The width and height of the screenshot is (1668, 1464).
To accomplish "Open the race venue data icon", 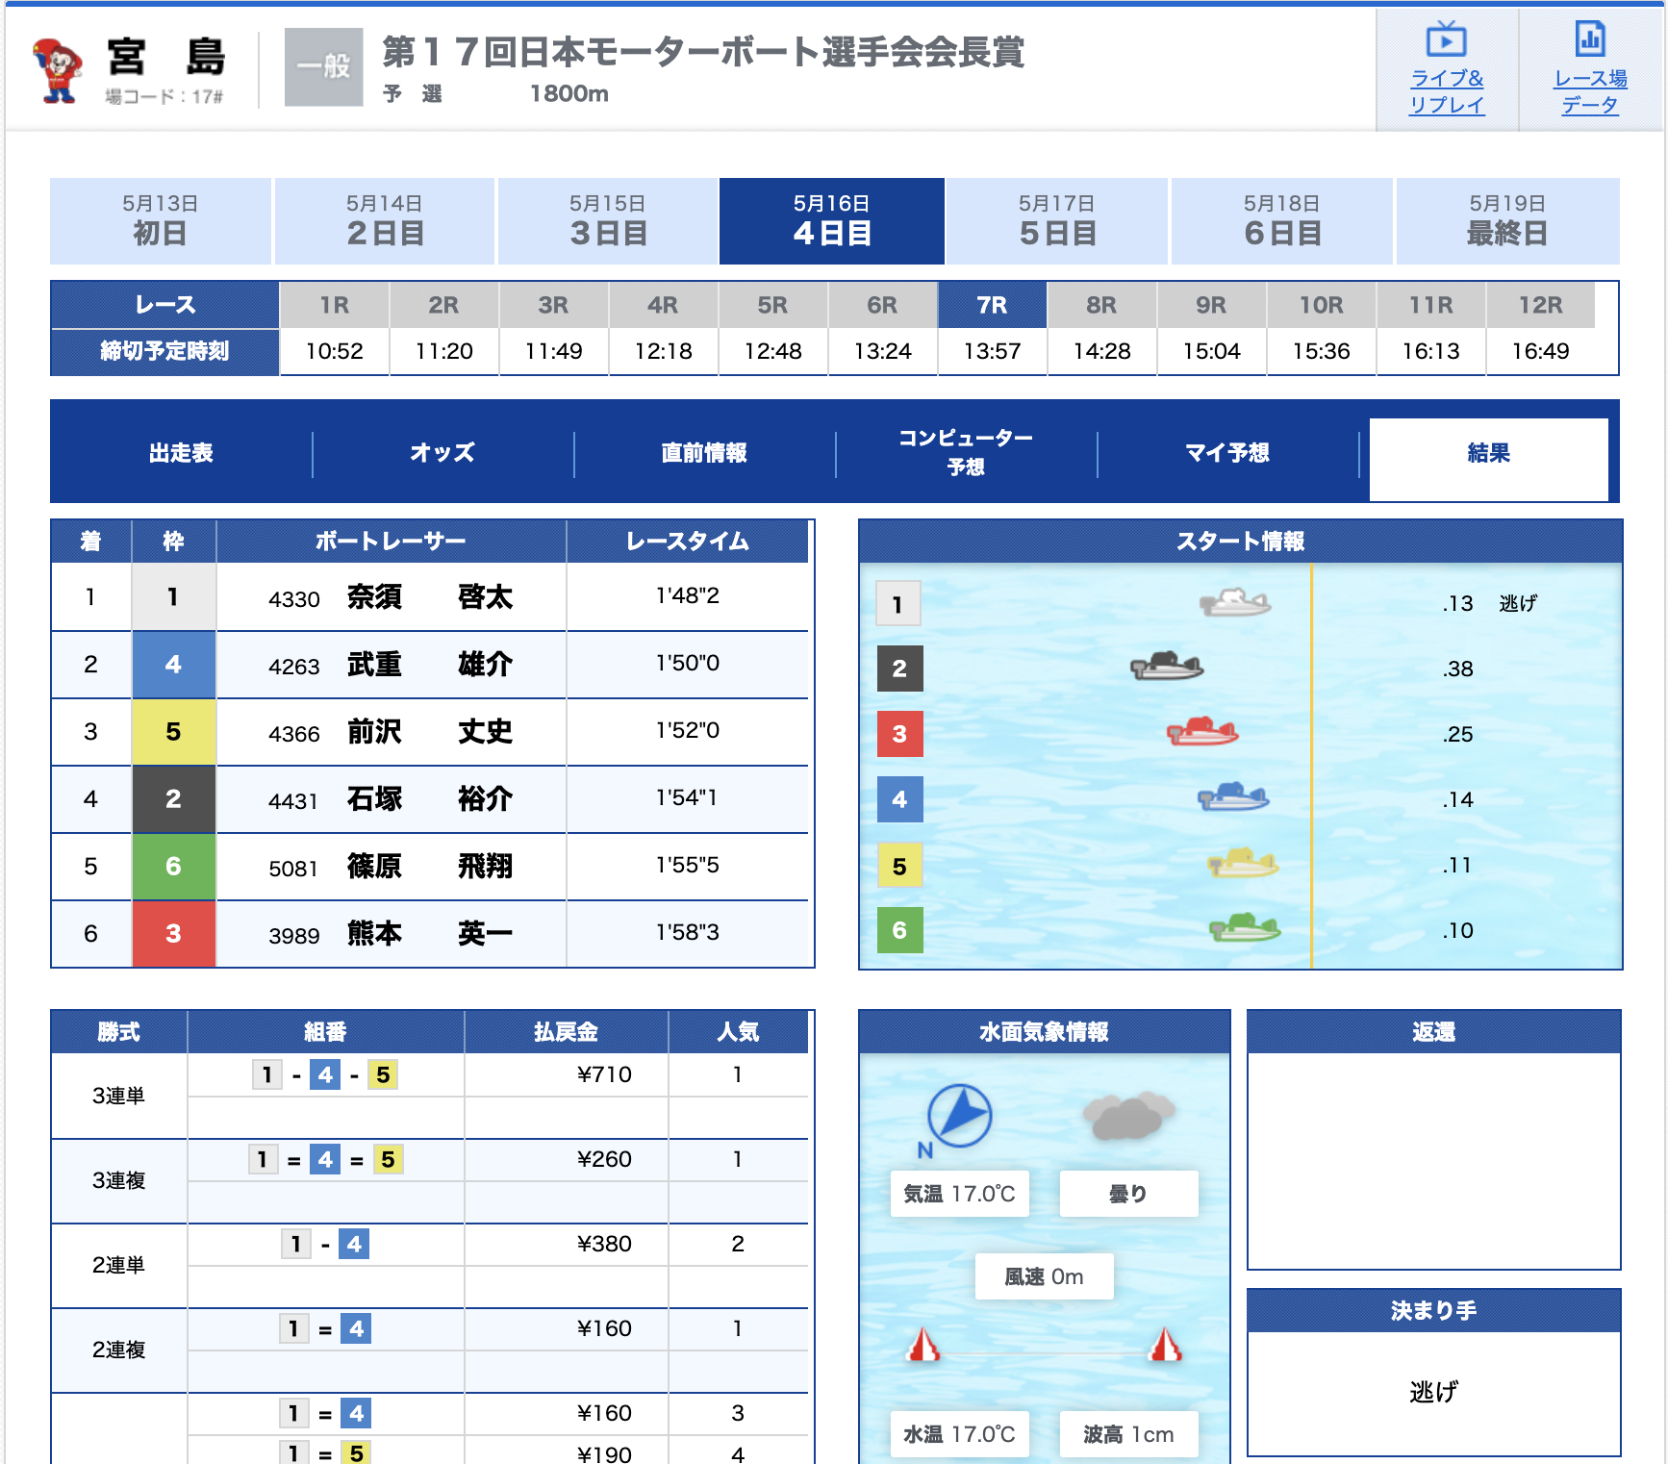I will [x=1589, y=40].
